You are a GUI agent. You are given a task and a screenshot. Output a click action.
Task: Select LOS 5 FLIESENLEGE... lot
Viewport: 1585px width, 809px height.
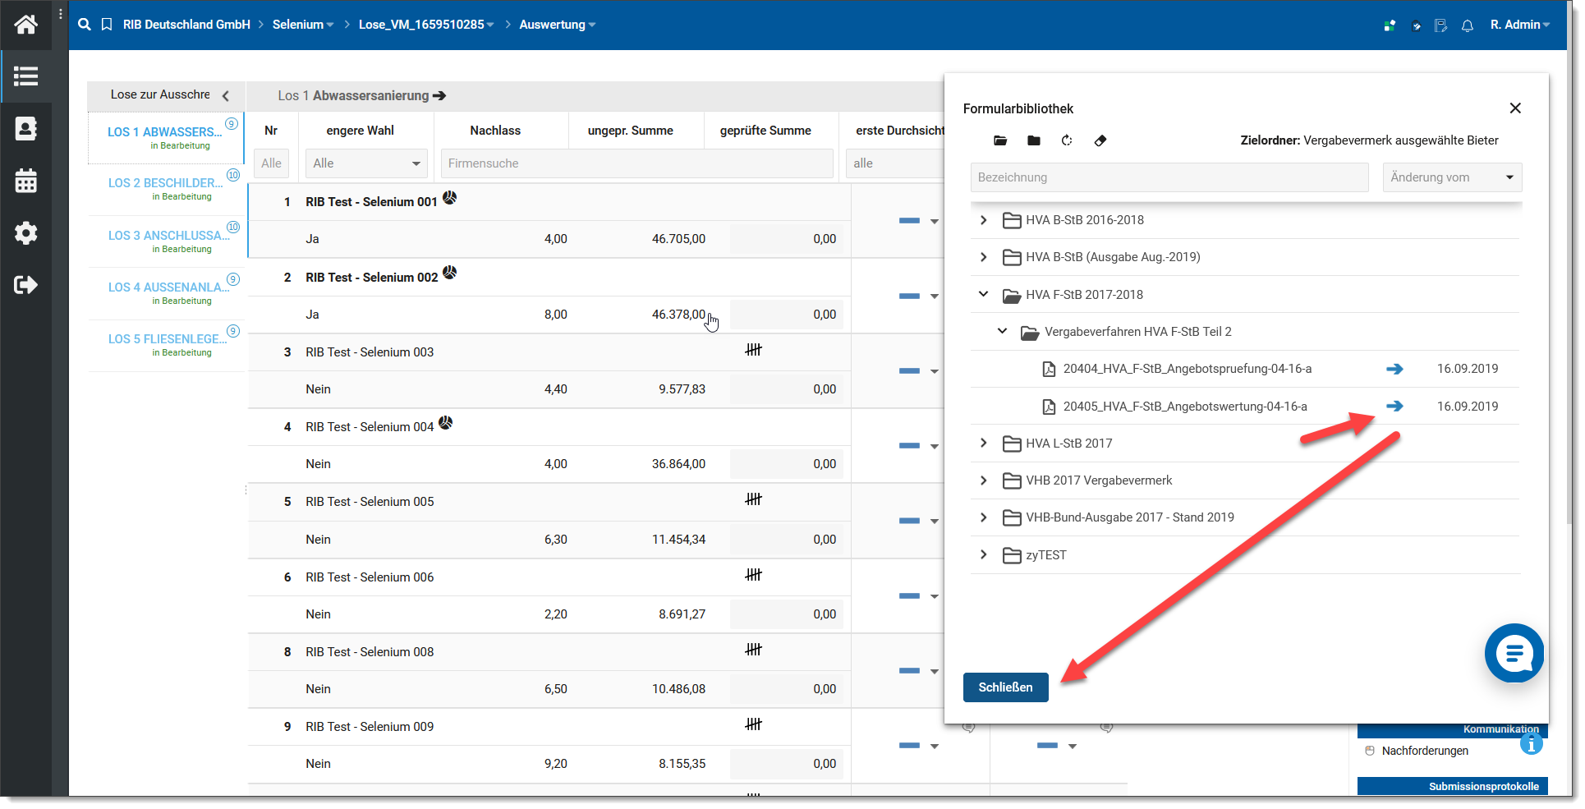[x=166, y=345]
